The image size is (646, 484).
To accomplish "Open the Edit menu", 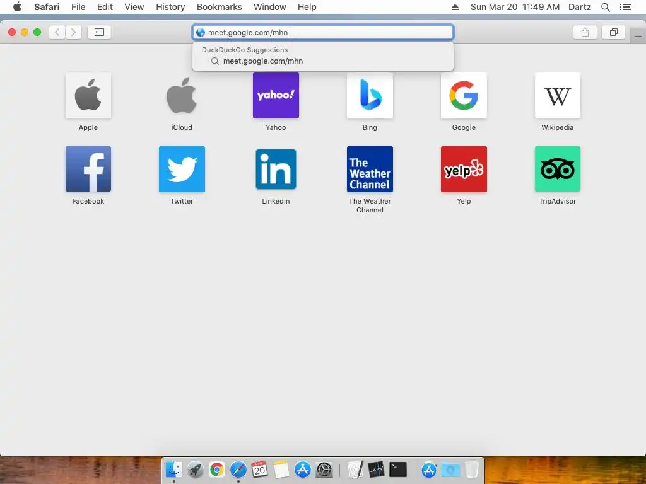I will coord(105,7).
